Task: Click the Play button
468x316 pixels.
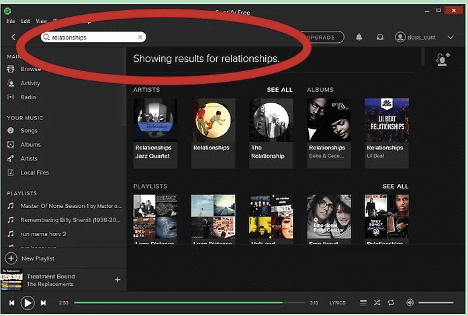Action: (x=28, y=303)
